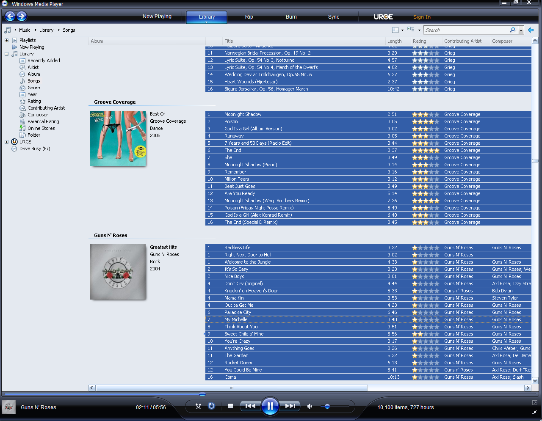Skip to next track

[x=290, y=406]
